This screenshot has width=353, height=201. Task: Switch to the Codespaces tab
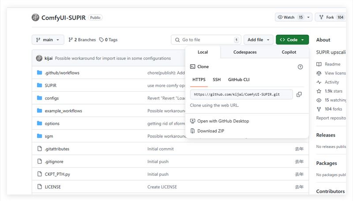point(245,52)
